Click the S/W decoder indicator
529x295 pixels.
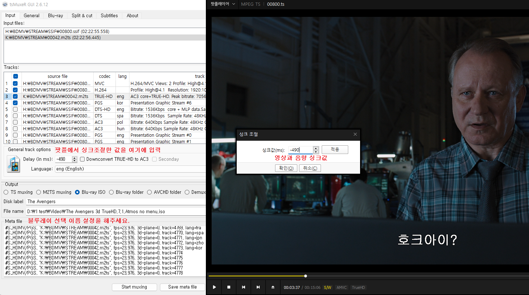(327, 287)
